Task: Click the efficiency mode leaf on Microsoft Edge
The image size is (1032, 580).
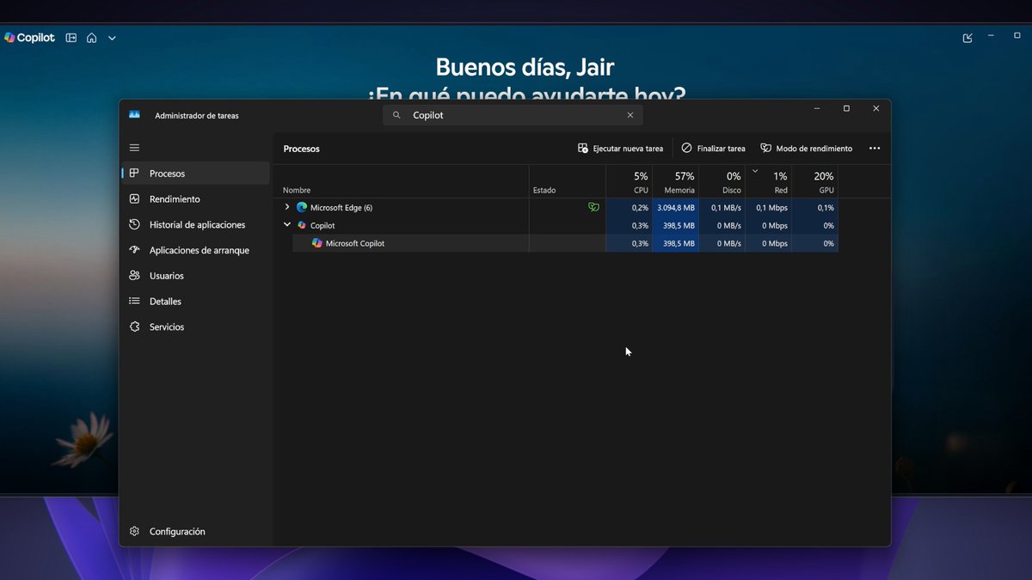Action: tap(593, 207)
